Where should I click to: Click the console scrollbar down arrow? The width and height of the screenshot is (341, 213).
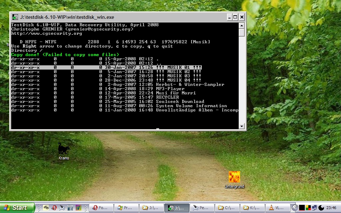[242, 126]
